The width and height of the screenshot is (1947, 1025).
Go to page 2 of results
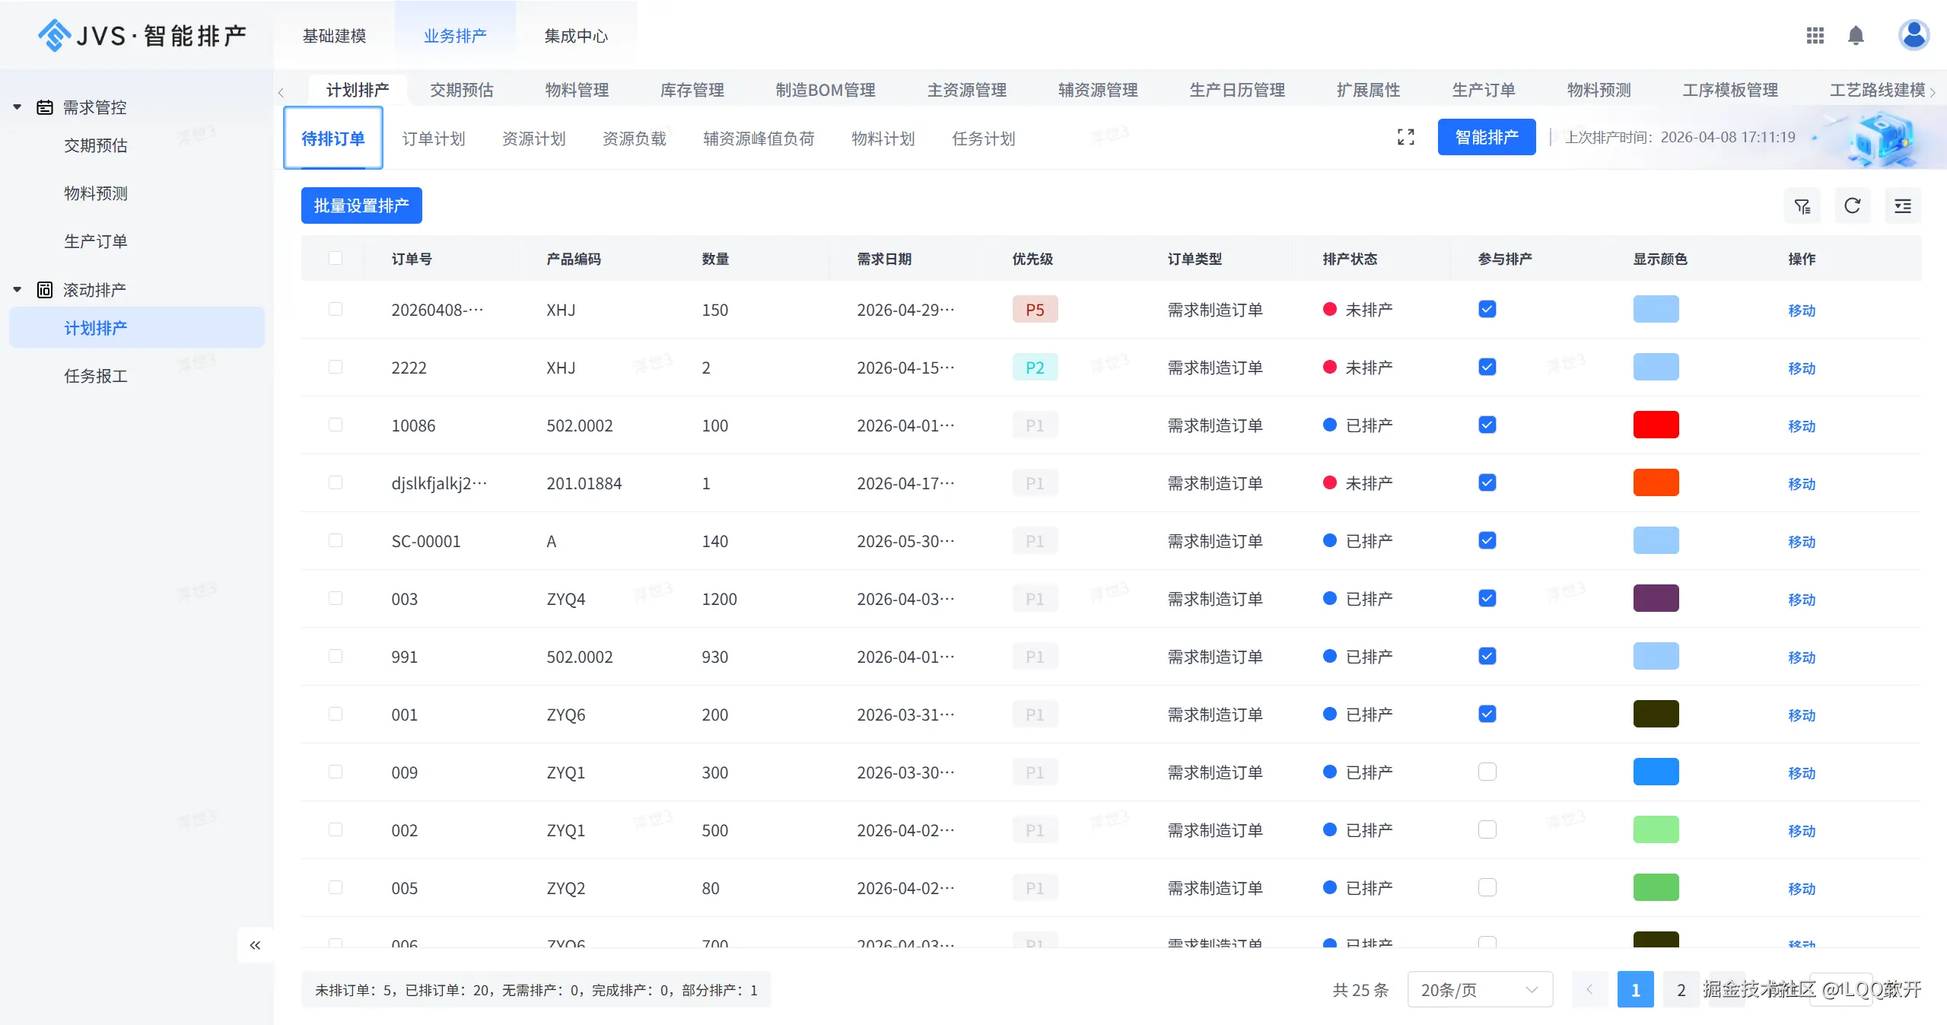coord(1681,990)
